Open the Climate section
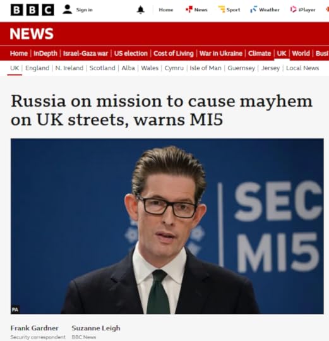329x341 pixels. [x=260, y=53]
